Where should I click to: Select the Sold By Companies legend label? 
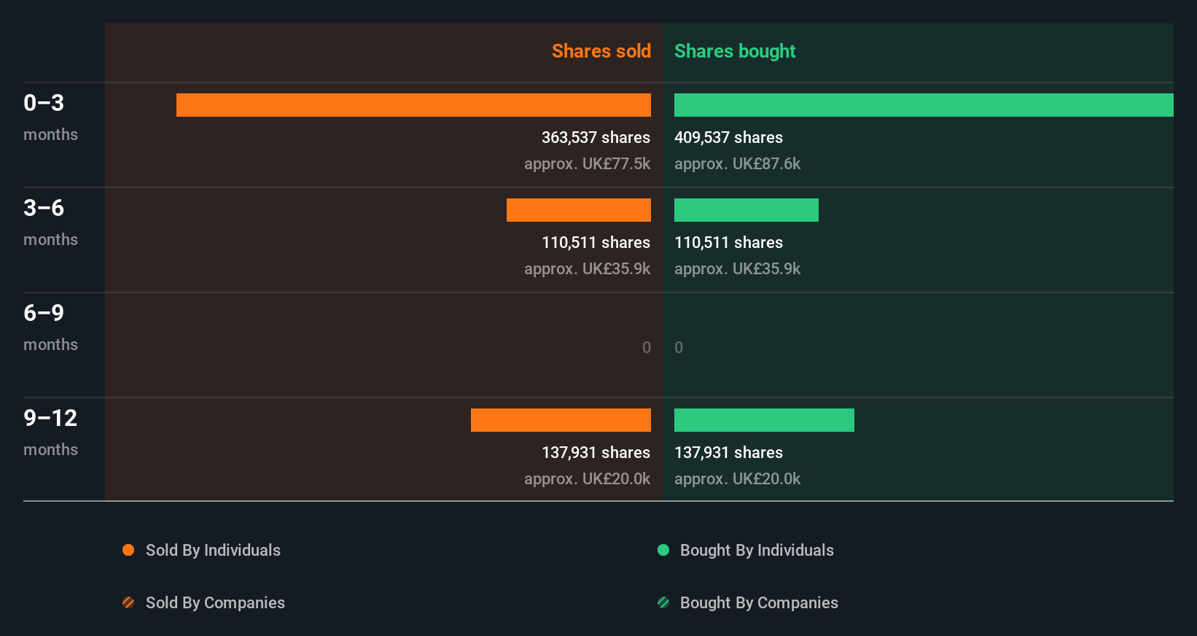215,603
